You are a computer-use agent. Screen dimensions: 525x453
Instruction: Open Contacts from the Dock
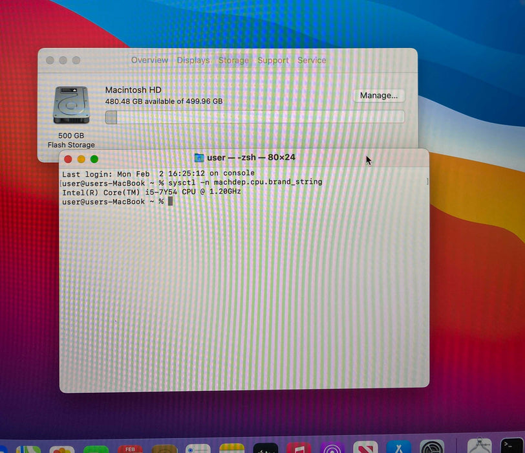[164, 449]
